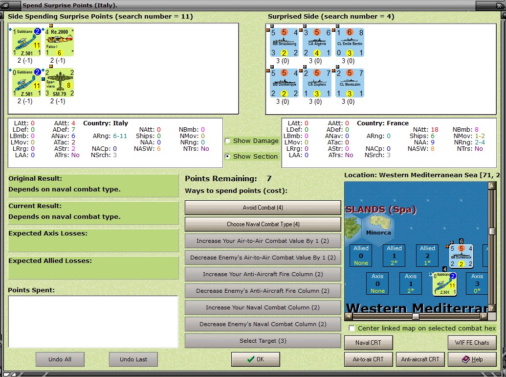Open the Naval CRT chart
506x377 pixels.
tap(368, 343)
